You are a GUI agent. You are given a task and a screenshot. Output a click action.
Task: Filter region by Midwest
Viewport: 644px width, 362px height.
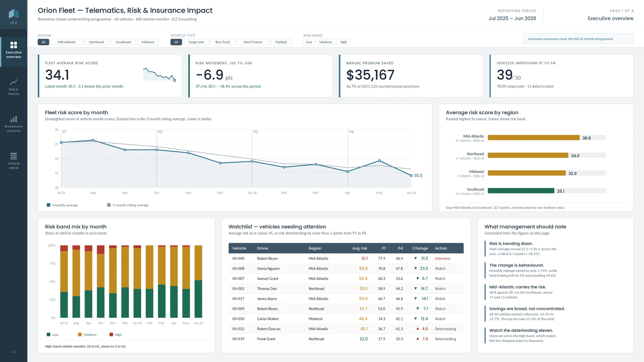[x=148, y=42]
